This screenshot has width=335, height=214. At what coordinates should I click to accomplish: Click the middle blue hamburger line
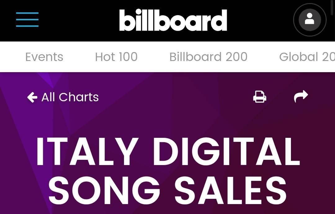pyautogui.click(x=27, y=20)
